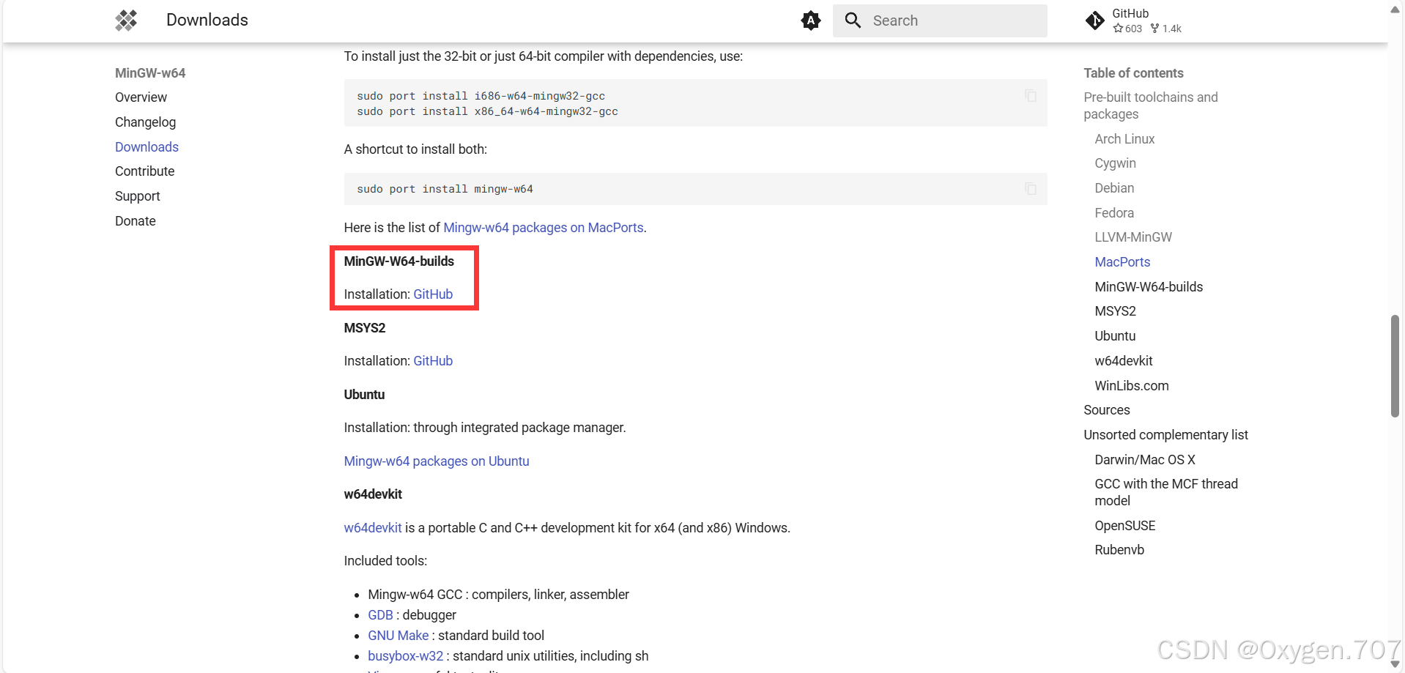Jump to Sources in table of contents
This screenshot has width=1405, height=673.
click(x=1107, y=410)
